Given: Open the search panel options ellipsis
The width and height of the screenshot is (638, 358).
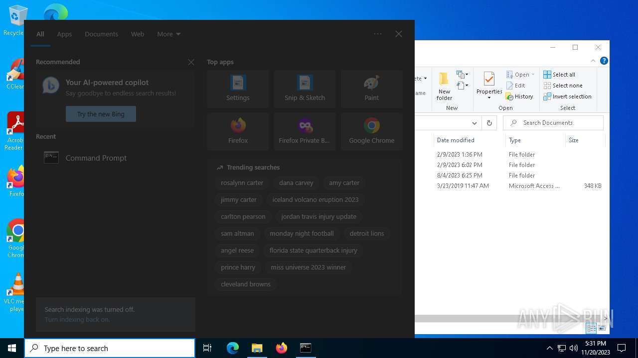Looking at the screenshot, I should click(378, 34).
